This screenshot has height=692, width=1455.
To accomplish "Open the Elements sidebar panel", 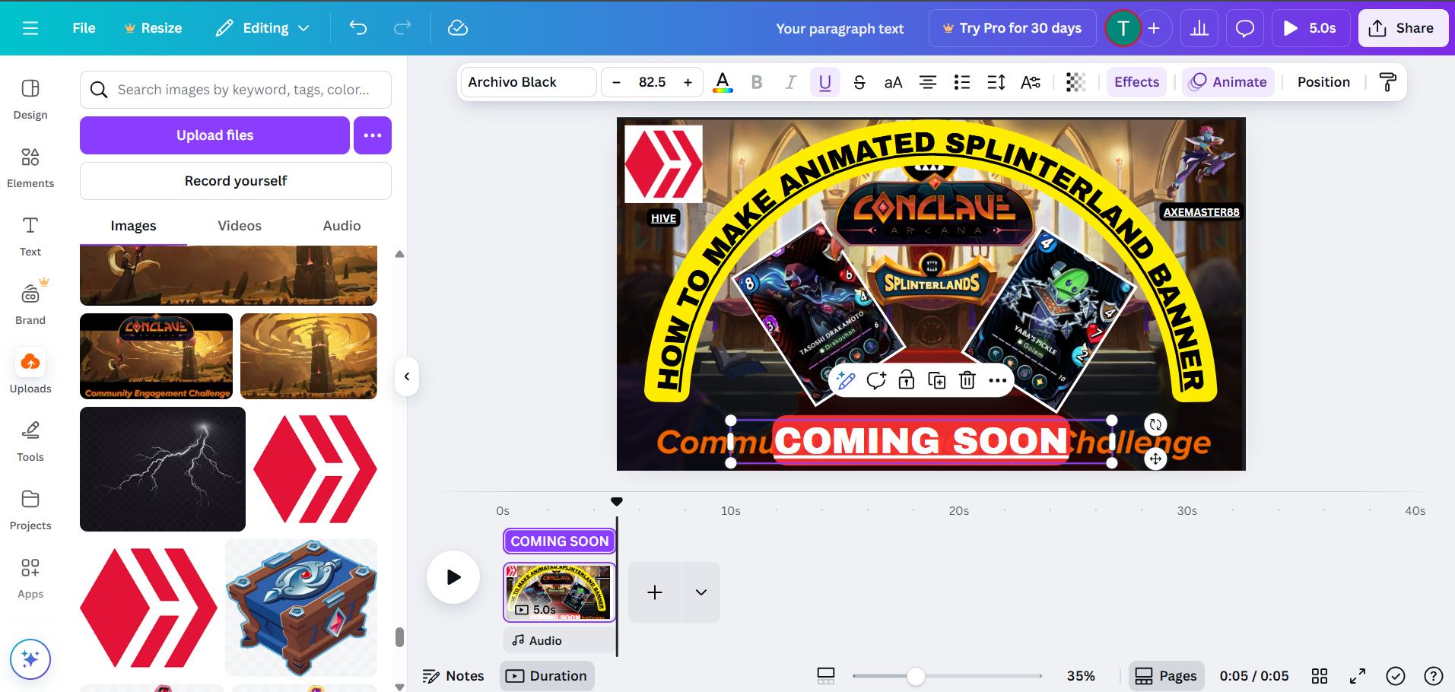I will pyautogui.click(x=30, y=167).
